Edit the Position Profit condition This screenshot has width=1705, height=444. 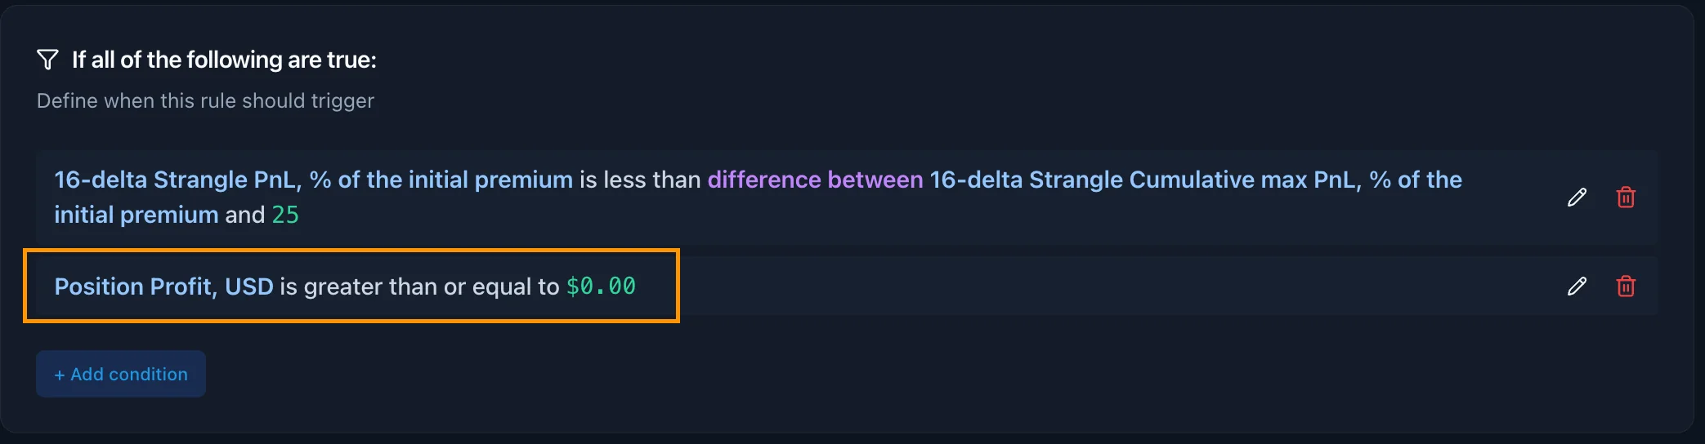click(x=1577, y=286)
